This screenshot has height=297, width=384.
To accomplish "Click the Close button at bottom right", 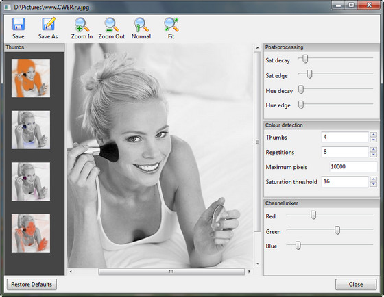I will coord(356,285).
